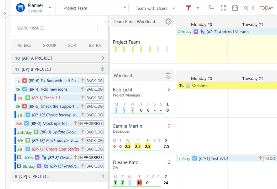Open the Project Team dropdown
The width and height of the screenshot is (277, 189).
[x=95, y=8]
